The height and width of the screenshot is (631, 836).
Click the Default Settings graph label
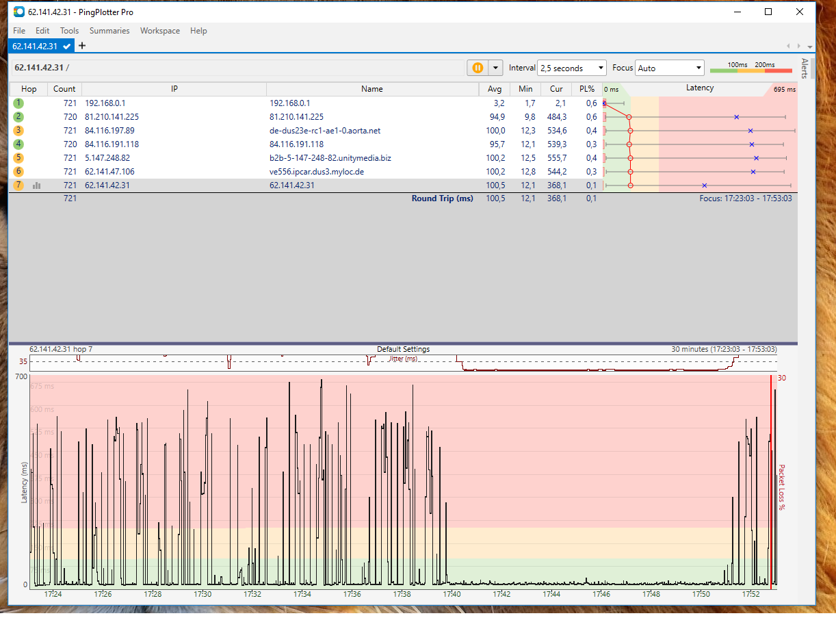(x=403, y=349)
